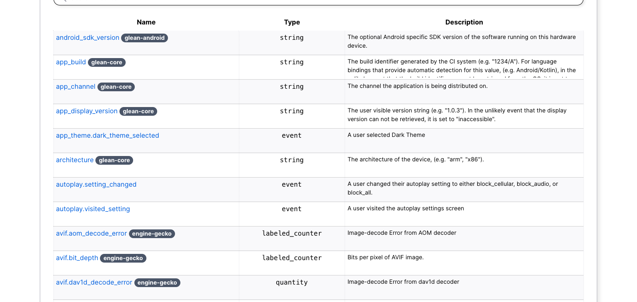
Task: Open the app_build metric link
Action: coord(71,62)
